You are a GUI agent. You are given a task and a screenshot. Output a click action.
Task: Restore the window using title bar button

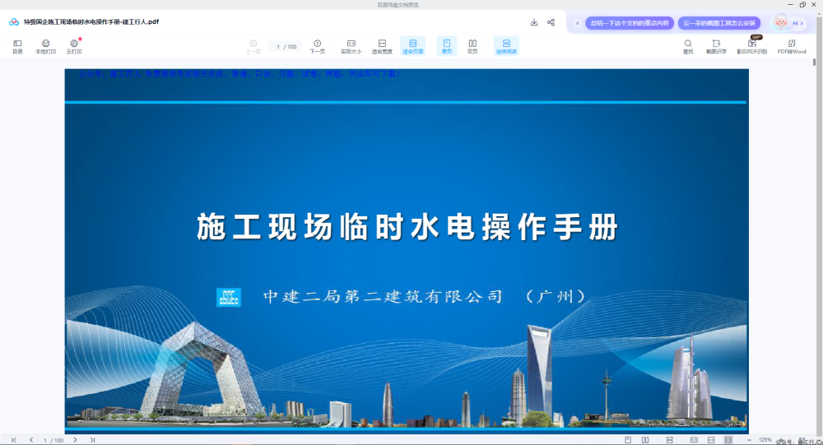(802, 5)
